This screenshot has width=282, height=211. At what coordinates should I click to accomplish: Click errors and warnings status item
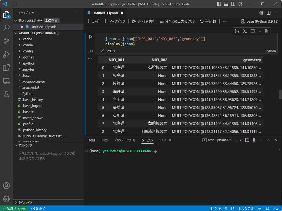38,209
